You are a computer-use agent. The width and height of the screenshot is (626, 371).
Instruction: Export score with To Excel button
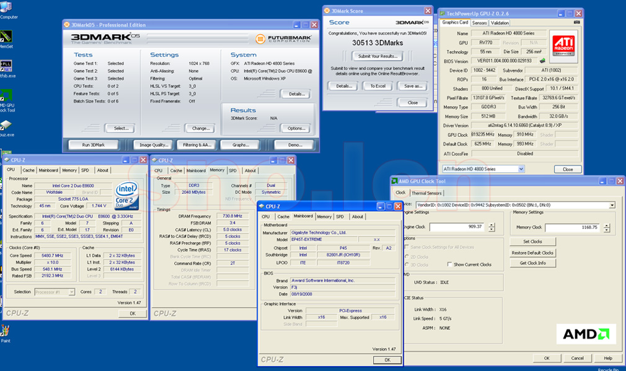[x=377, y=85]
